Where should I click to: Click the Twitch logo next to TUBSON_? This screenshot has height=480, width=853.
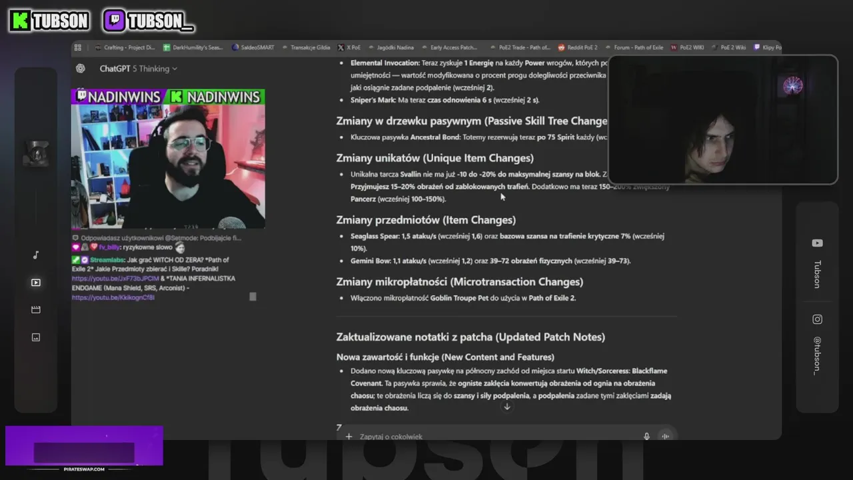(114, 21)
